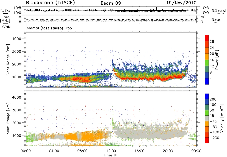Click the '60' Nave axis tick
227x157 pixels.
coord(203,17)
